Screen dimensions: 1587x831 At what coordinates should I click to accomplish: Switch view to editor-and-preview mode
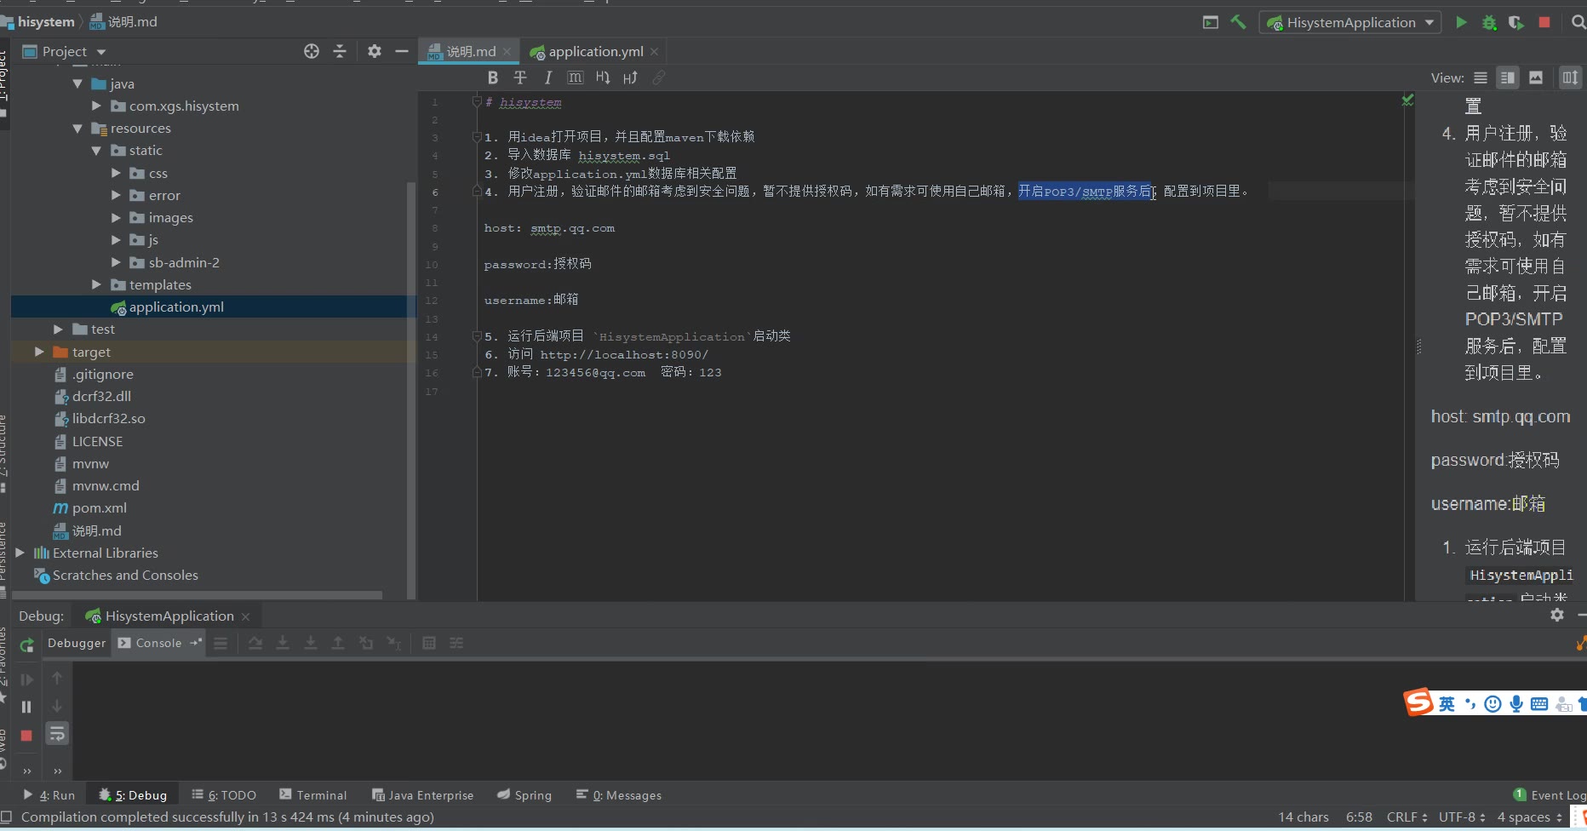pyautogui.click(x=1507, y=77)
